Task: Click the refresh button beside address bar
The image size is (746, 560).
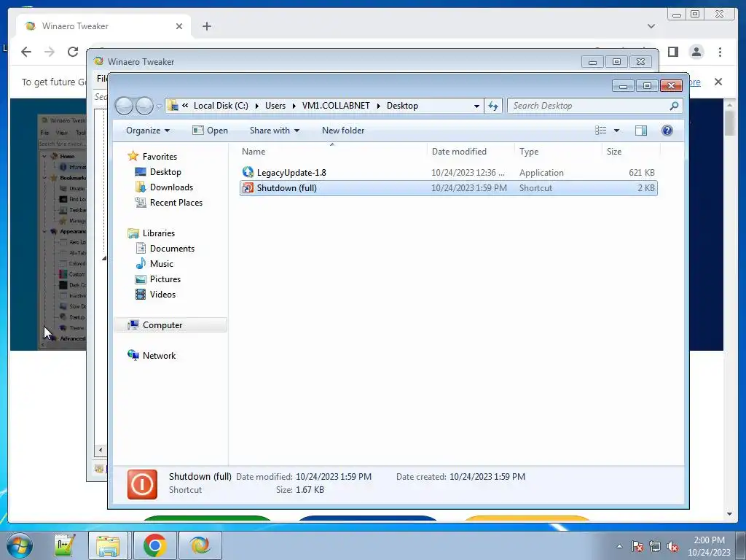Action: 493,106
